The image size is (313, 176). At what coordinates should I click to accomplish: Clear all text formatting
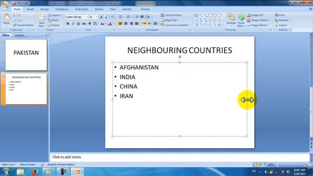112,17
